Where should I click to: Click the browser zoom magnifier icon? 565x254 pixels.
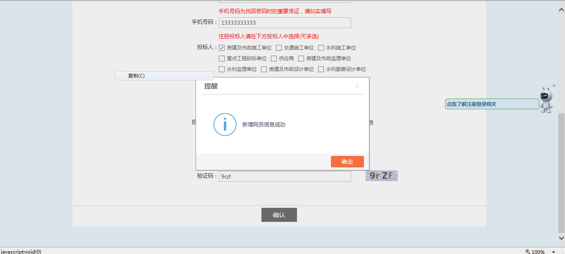(x=527, y=251)
